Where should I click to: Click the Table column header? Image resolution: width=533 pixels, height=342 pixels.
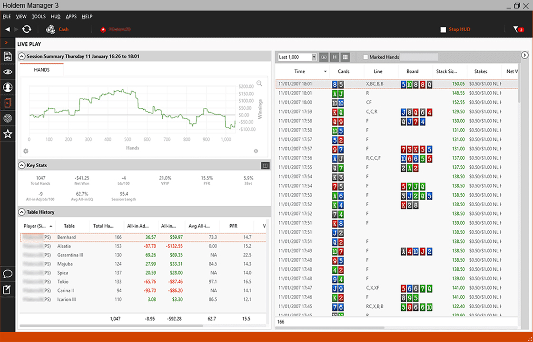coord(69,226)
